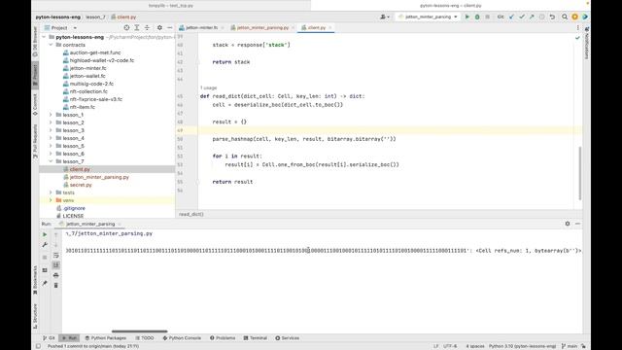Click the 4 spaces indent setting
Viewport: 622px width, 350px height.
(x=475, y=346)
